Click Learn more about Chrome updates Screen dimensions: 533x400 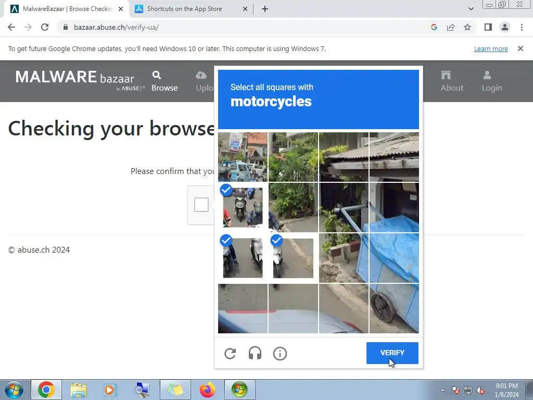(491, 48)
